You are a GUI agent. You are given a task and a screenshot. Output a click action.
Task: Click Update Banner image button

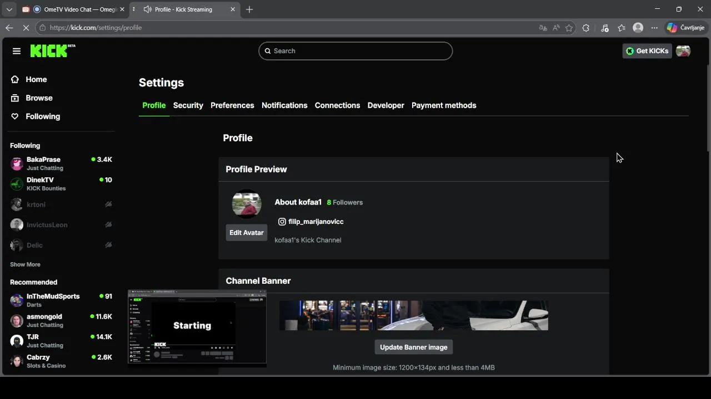[413, 347]
